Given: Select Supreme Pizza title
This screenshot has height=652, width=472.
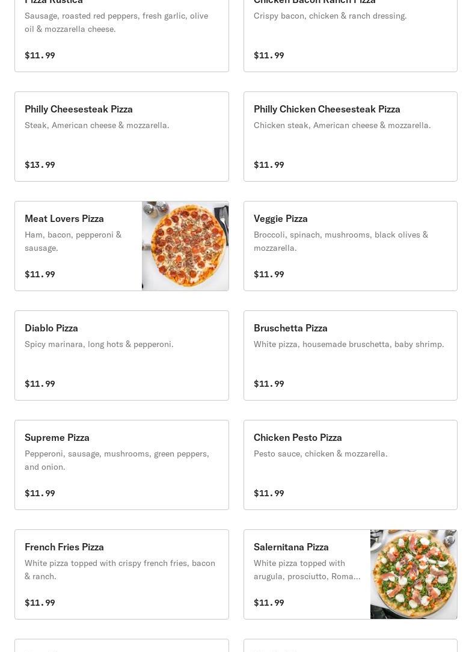Looking at the screenshot, I should (57, 437).
